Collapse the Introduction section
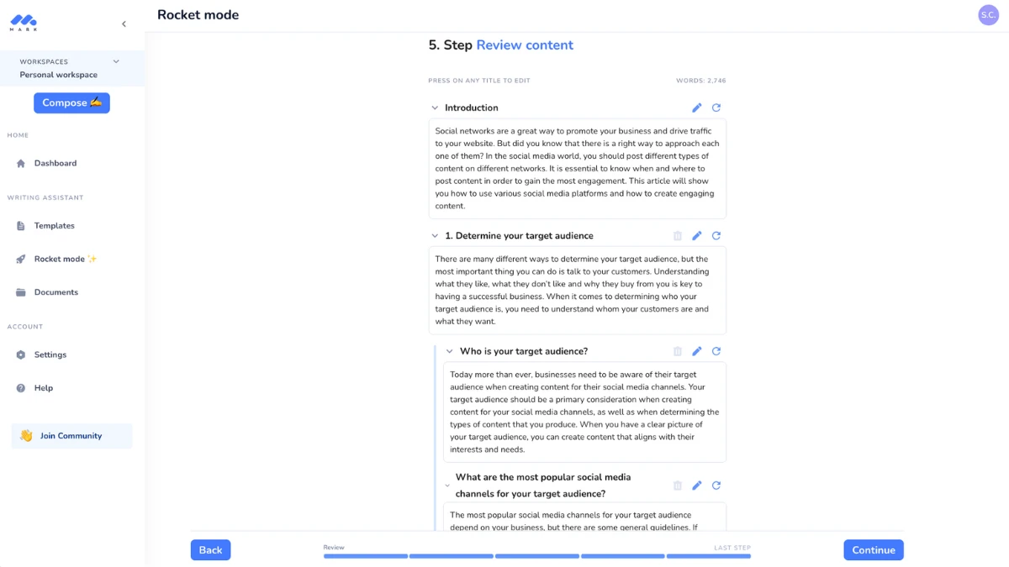 point(435,108)
